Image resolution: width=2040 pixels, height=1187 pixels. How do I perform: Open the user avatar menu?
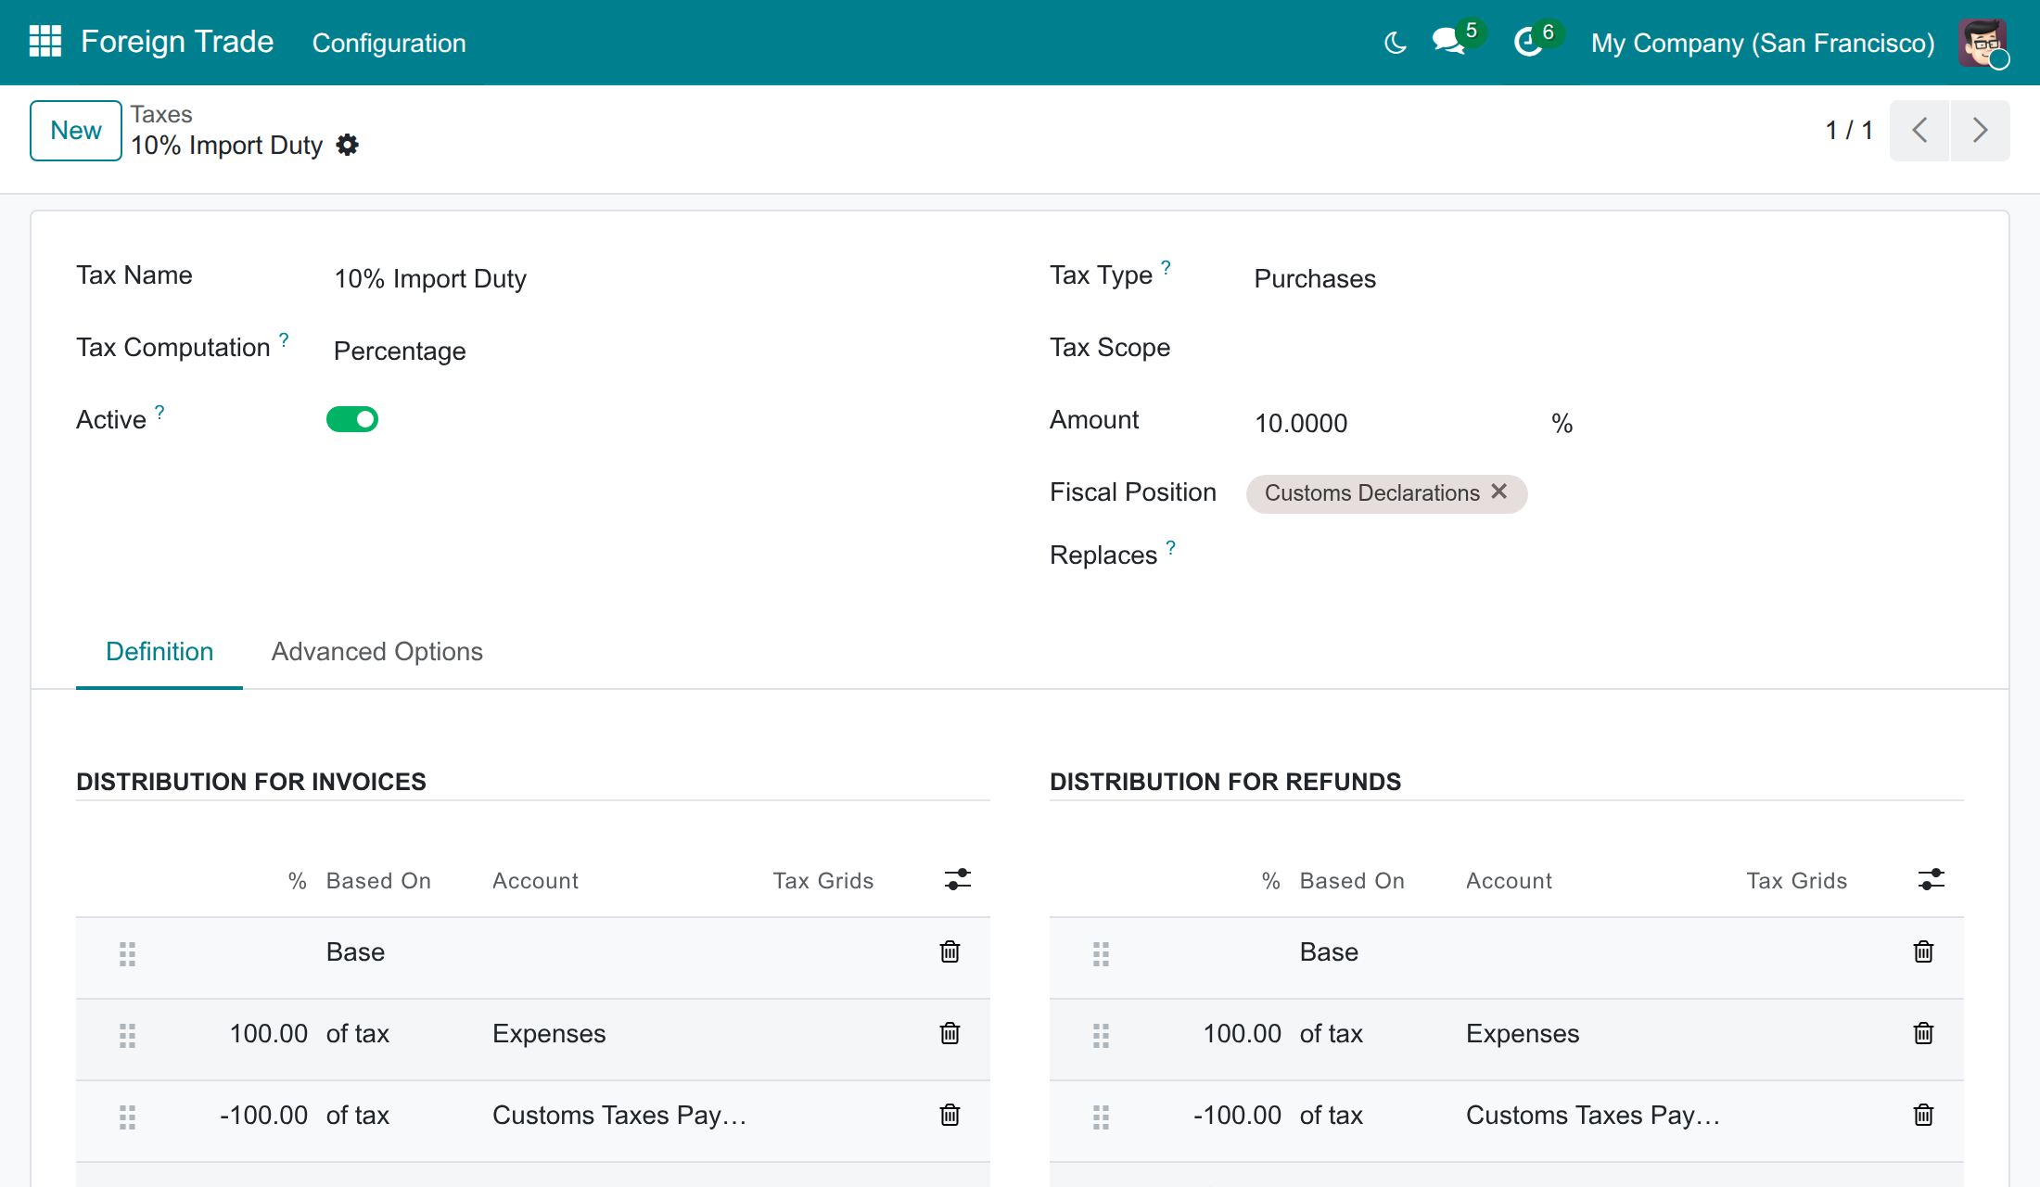tap(1983, 43)
